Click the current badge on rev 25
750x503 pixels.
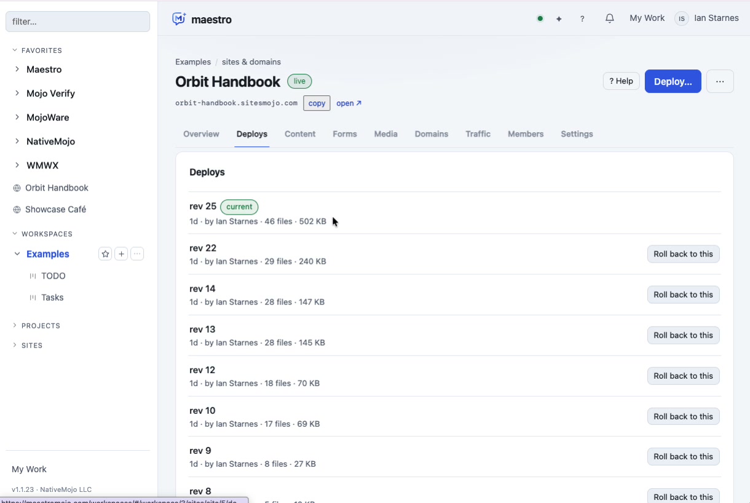tap(239, 207)
